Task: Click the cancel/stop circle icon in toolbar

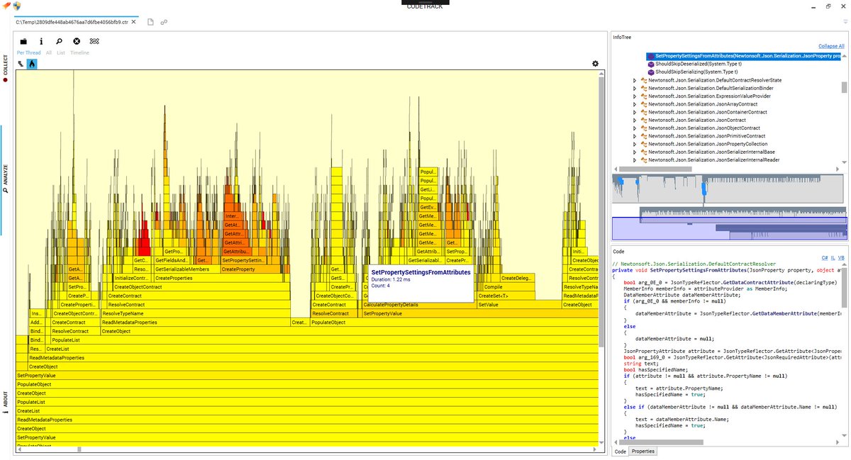Action: [x=77, y=40]
